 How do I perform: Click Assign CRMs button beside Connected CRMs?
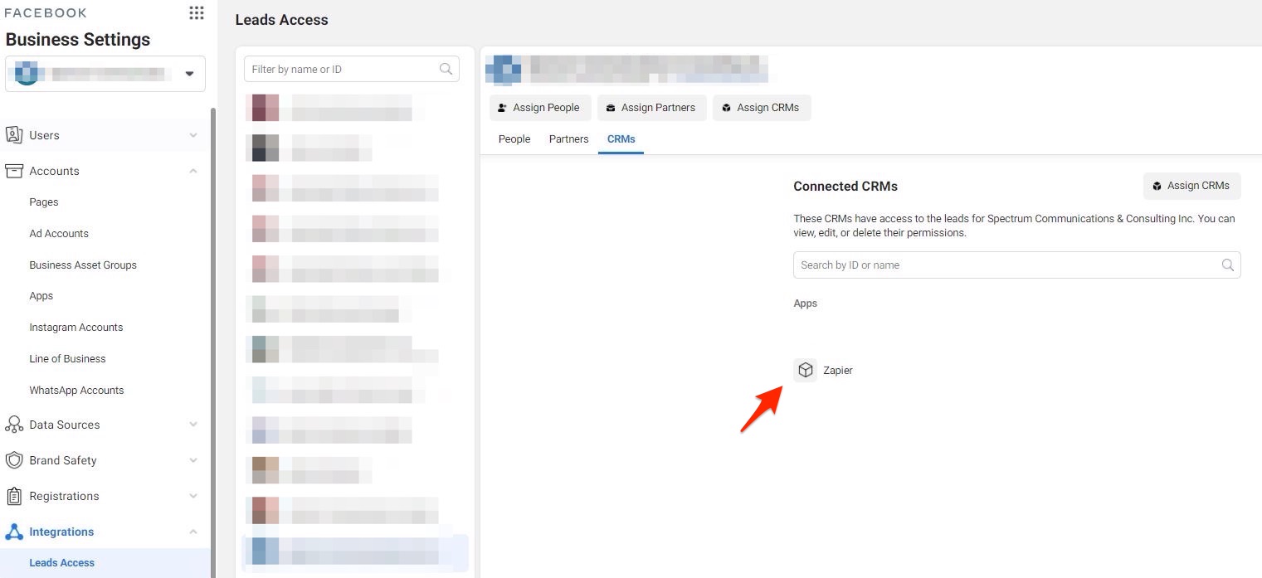[1191, 186]
